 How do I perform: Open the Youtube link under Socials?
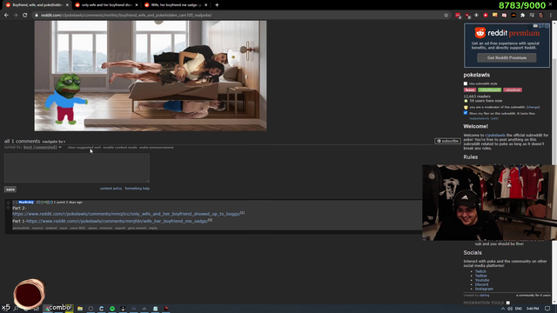(x=482, y=280)
